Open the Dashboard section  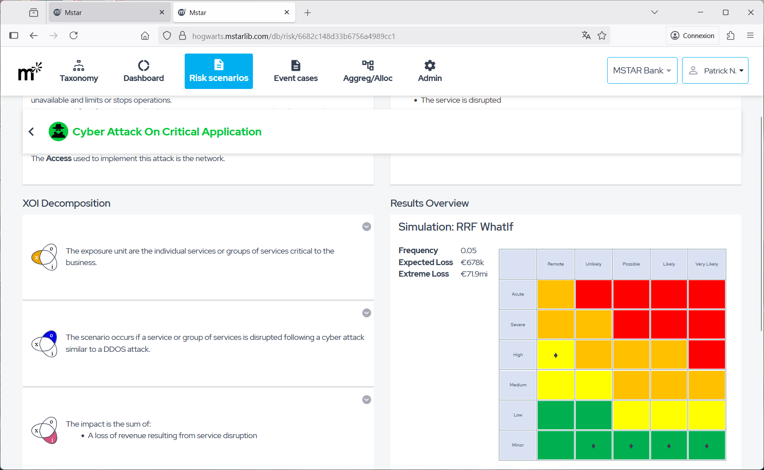(x=143, y=71)
